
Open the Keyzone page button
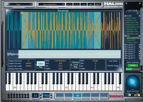click(x=68, y=95)
